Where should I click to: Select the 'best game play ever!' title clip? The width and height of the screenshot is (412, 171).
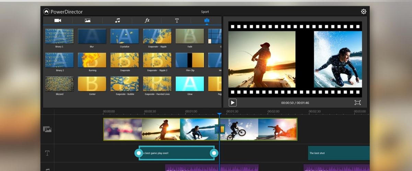[x=176, y=153]
